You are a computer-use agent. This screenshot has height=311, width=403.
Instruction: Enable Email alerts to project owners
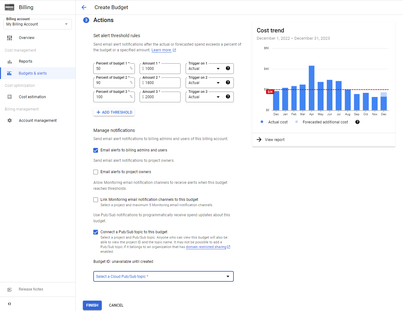point(96,172)
